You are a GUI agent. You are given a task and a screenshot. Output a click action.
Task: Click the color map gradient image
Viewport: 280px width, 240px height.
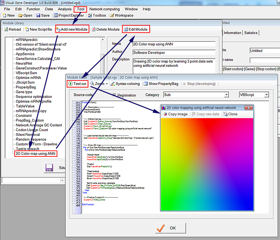[x=207, y=164]
